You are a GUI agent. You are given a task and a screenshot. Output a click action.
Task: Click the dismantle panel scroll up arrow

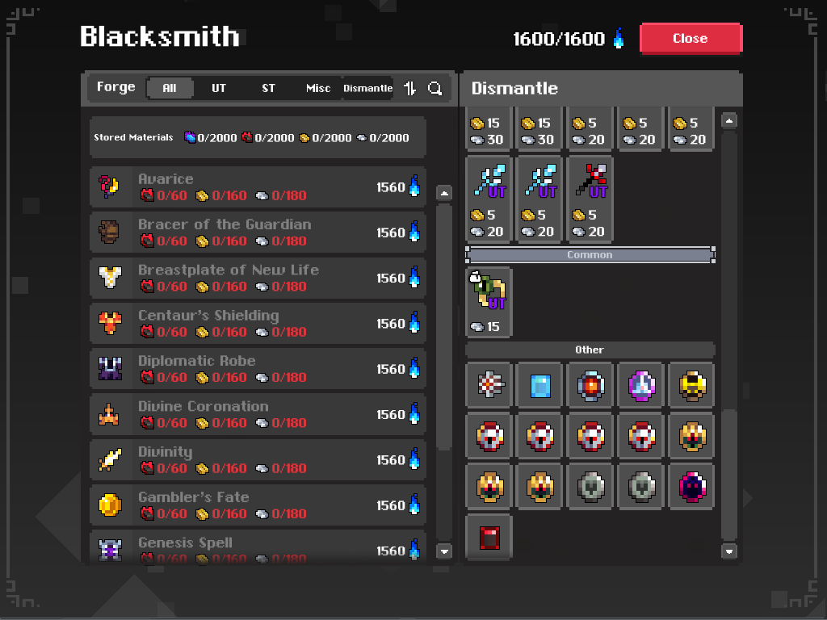pyautogui.click(x=729, y=121)
